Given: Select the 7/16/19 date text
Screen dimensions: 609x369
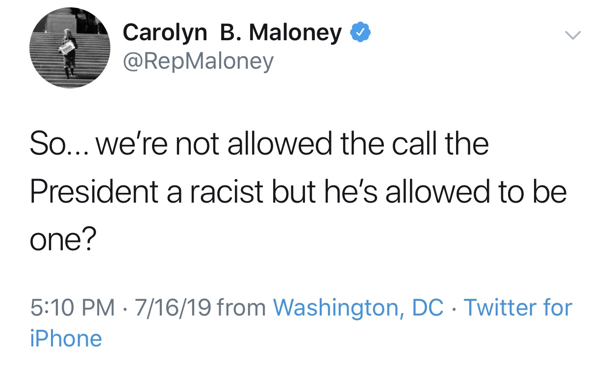Looking at the screenshot, I should [172, 308].
